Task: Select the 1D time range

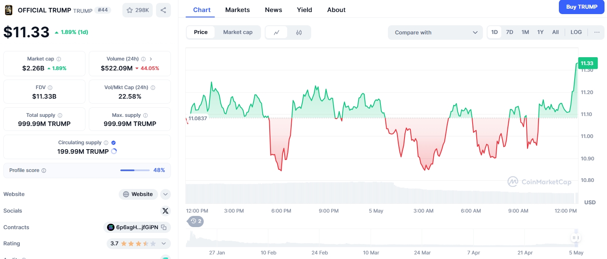Action: (495, 32)
